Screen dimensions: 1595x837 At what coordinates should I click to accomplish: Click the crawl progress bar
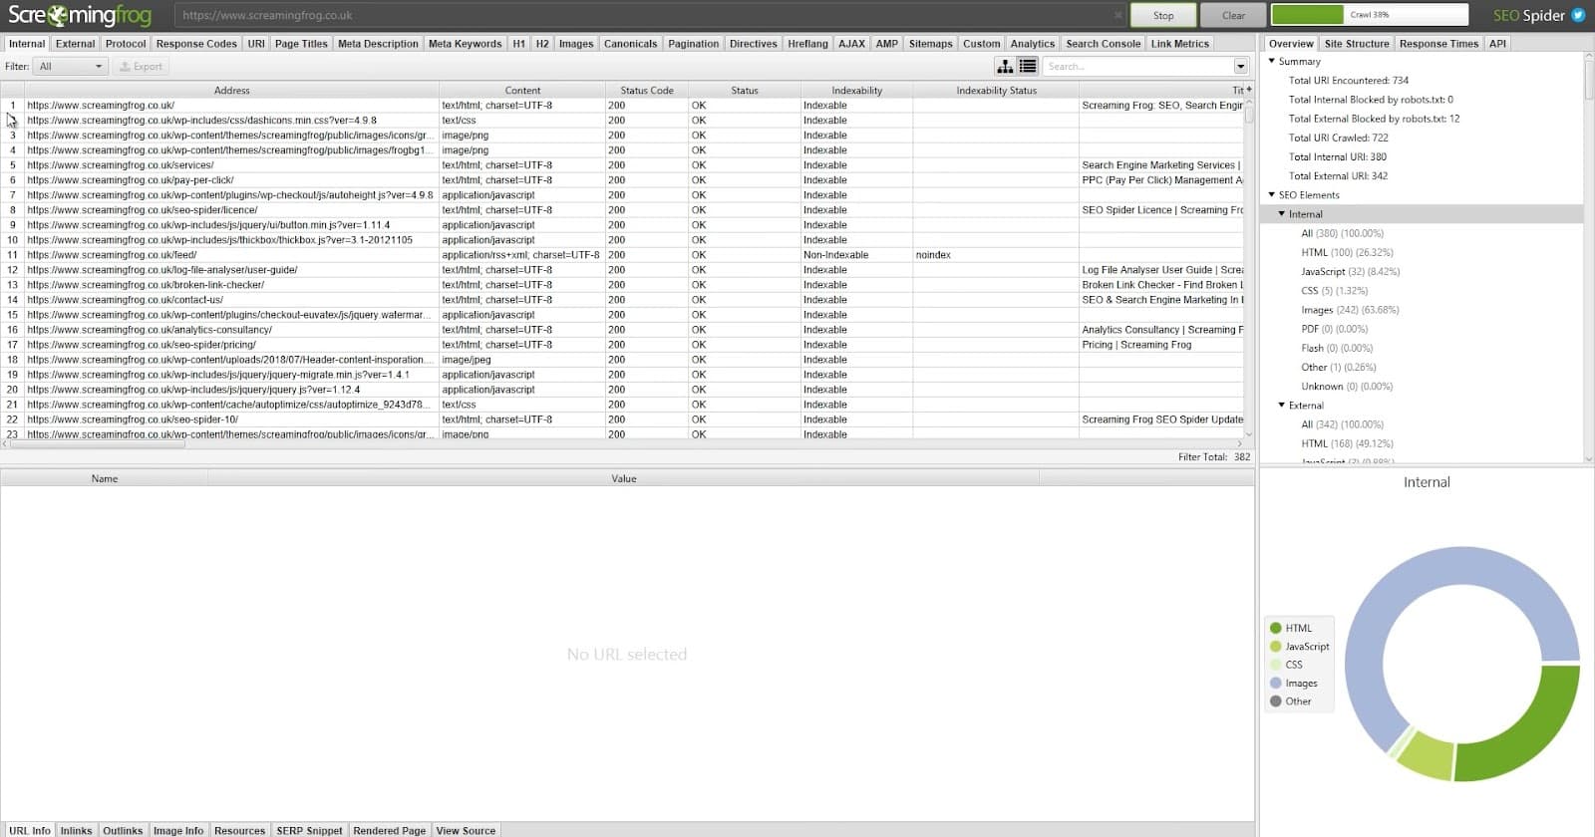point(1370,15)
